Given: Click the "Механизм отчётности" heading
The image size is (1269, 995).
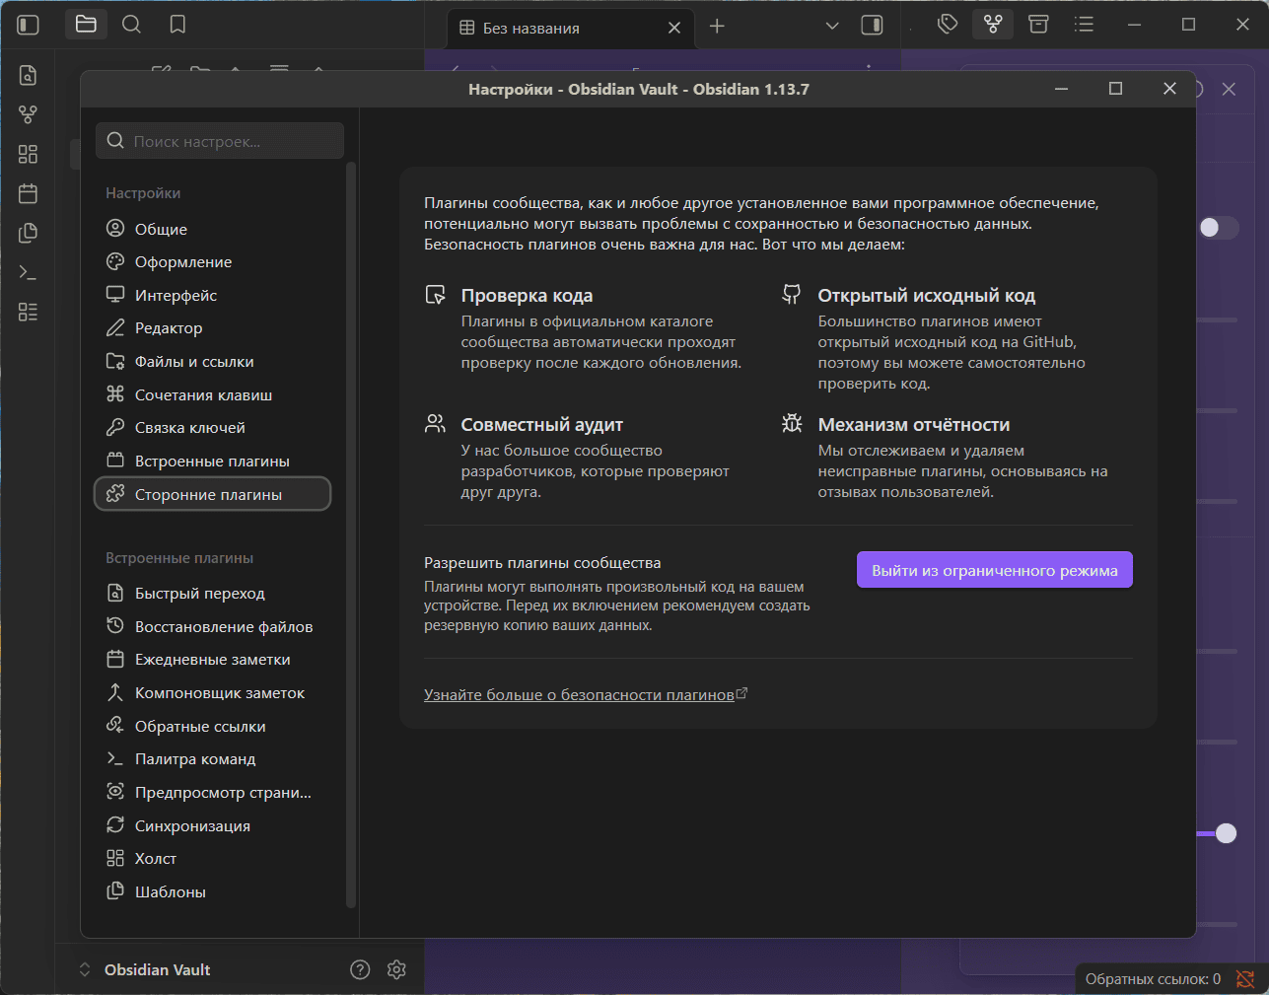Looking at the screenshot, I should (x=914, y=425).
